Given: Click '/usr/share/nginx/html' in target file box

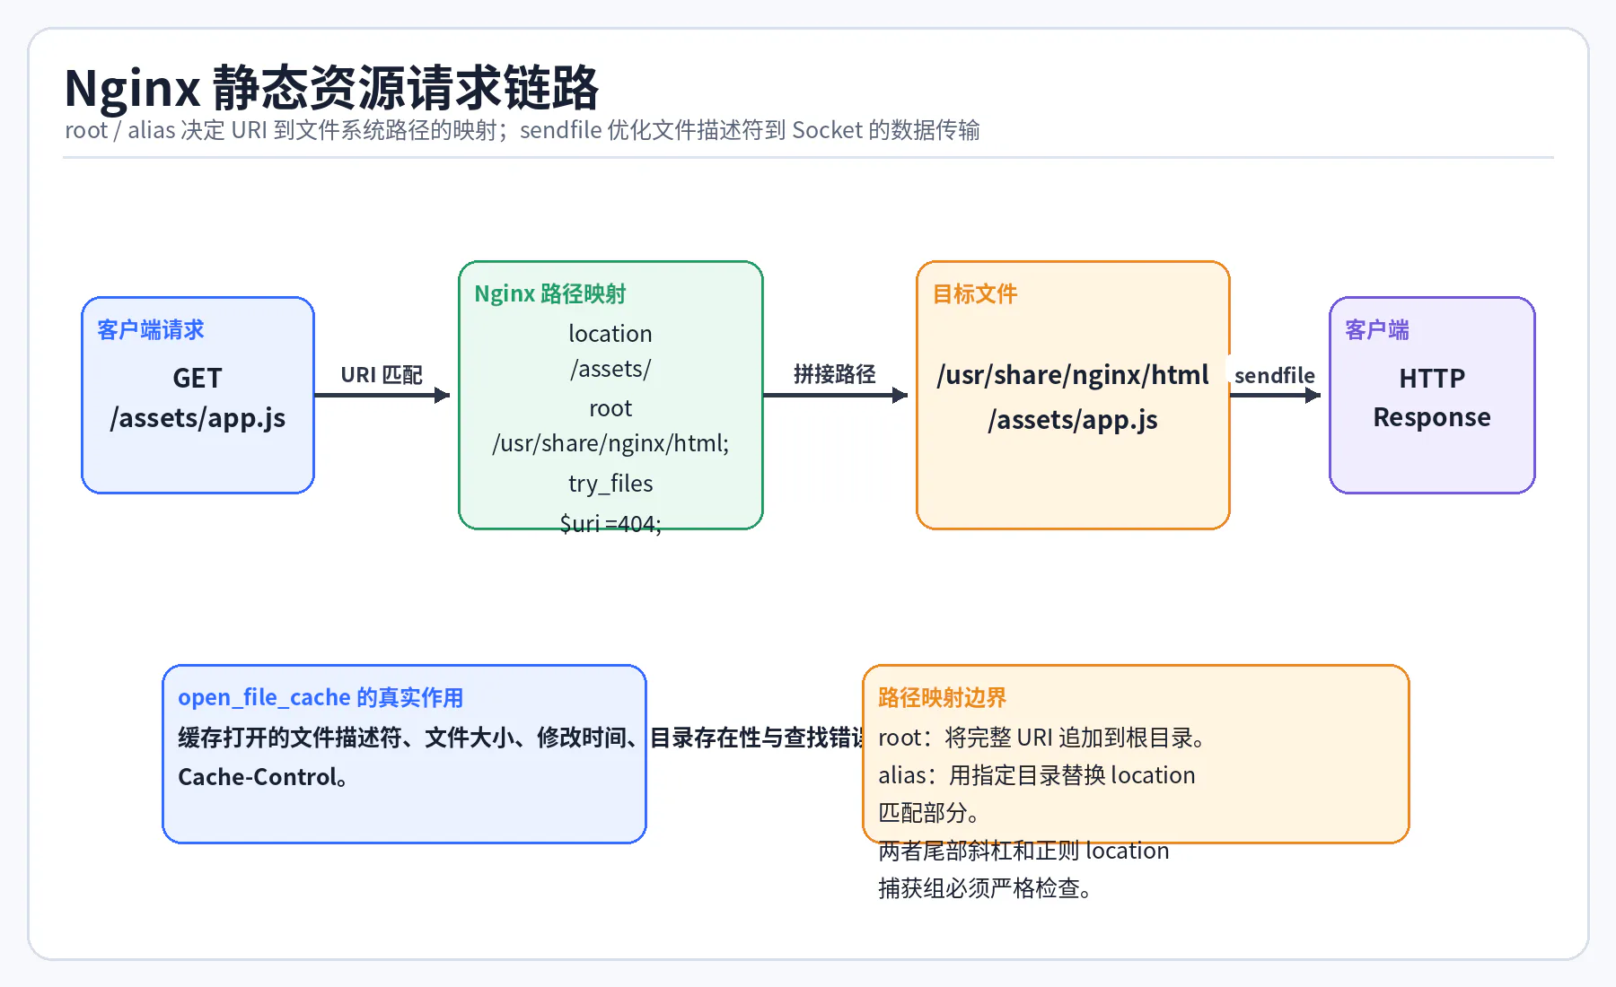Looking at the screenshot, I should point(1073,374).
